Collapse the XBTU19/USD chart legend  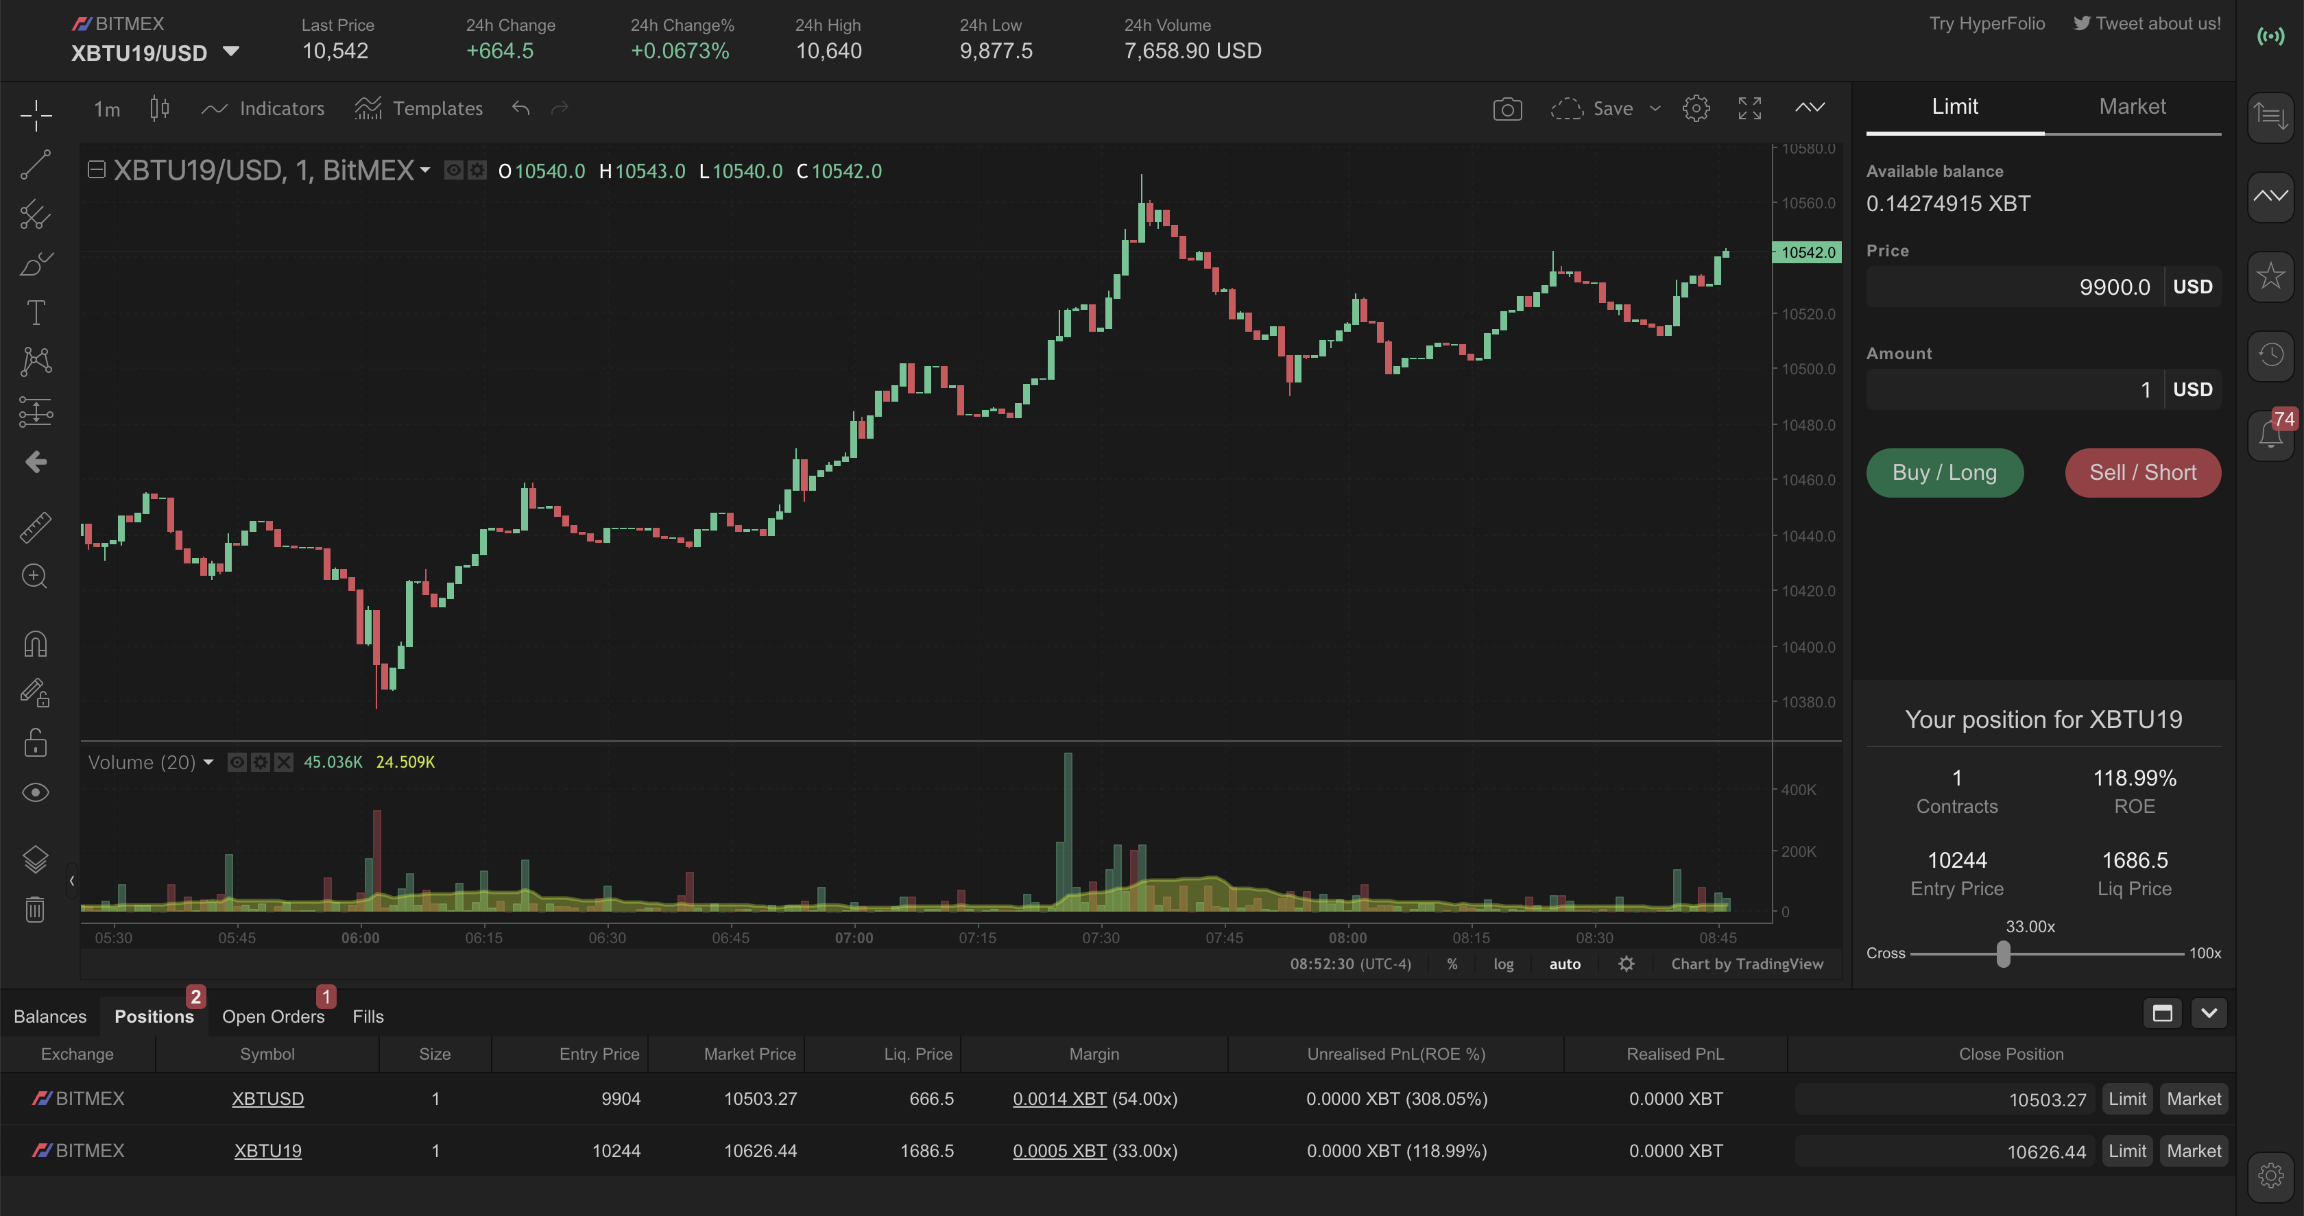tap(97, 170)
